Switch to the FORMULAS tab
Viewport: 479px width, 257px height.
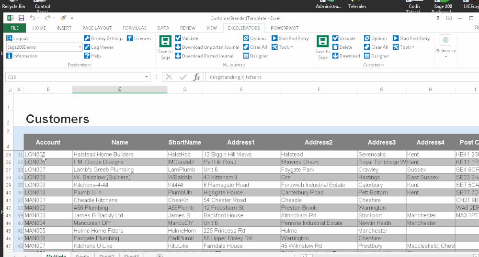point(135,28)
